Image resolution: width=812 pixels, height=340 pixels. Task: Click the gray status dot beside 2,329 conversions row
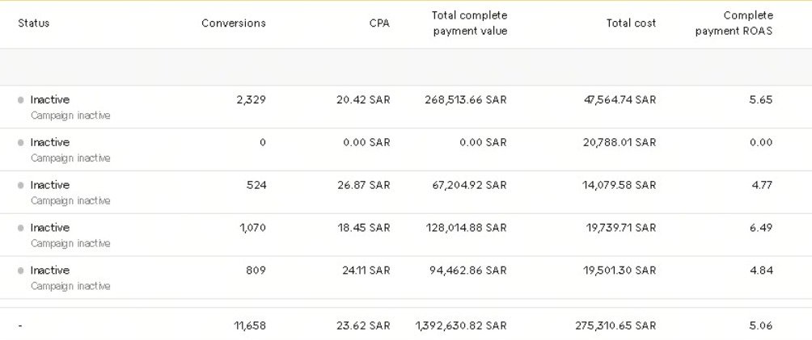pyautogui.click(x=21, y=100)
